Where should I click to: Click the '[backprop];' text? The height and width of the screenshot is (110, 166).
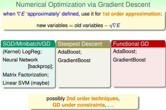pos(41,67)
